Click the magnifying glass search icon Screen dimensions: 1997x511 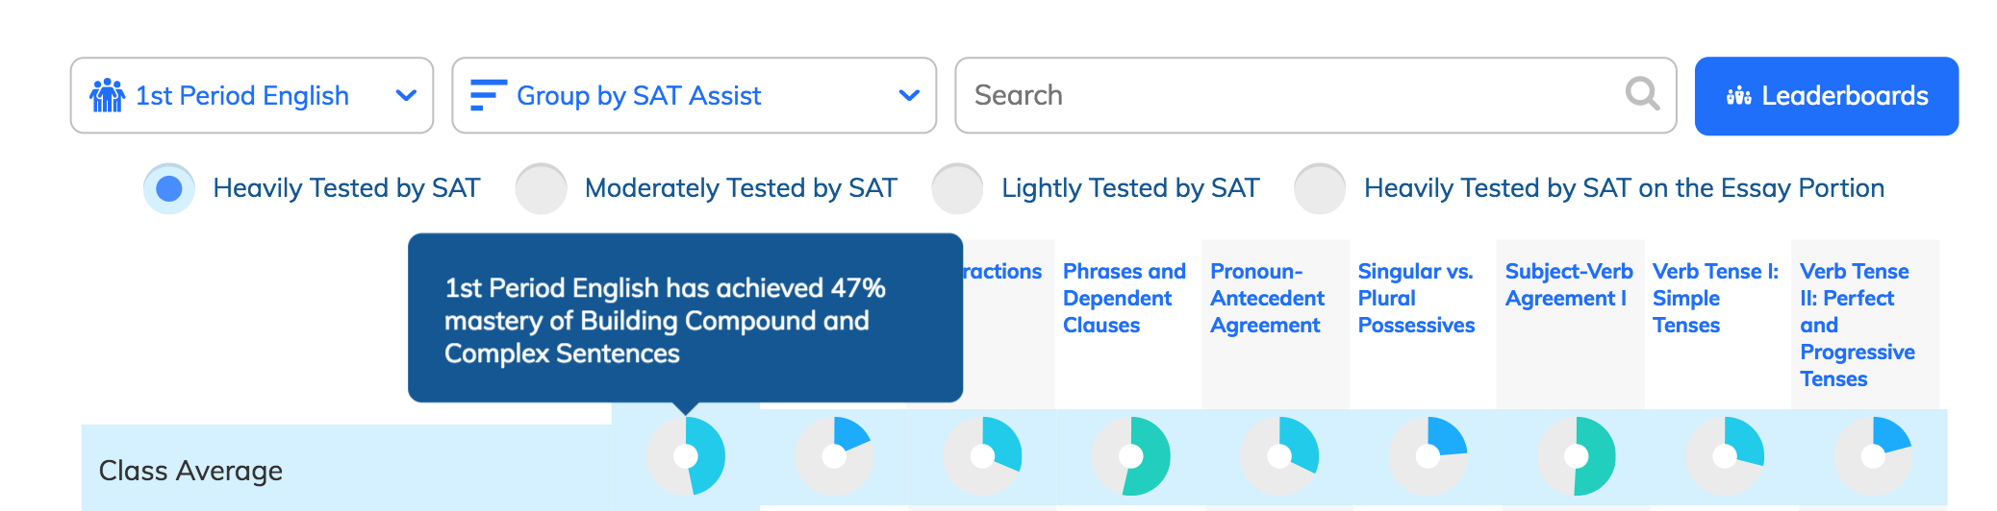pyautogui.click(x=1642, y=94)
